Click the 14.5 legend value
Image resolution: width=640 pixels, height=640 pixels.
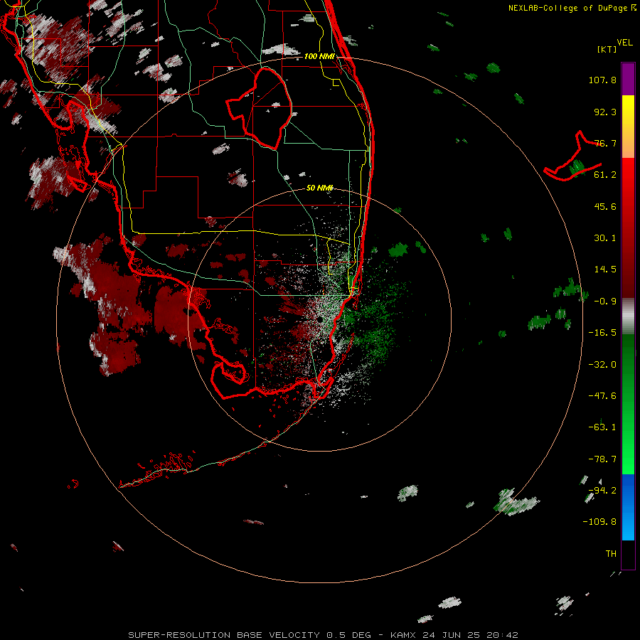605,270
